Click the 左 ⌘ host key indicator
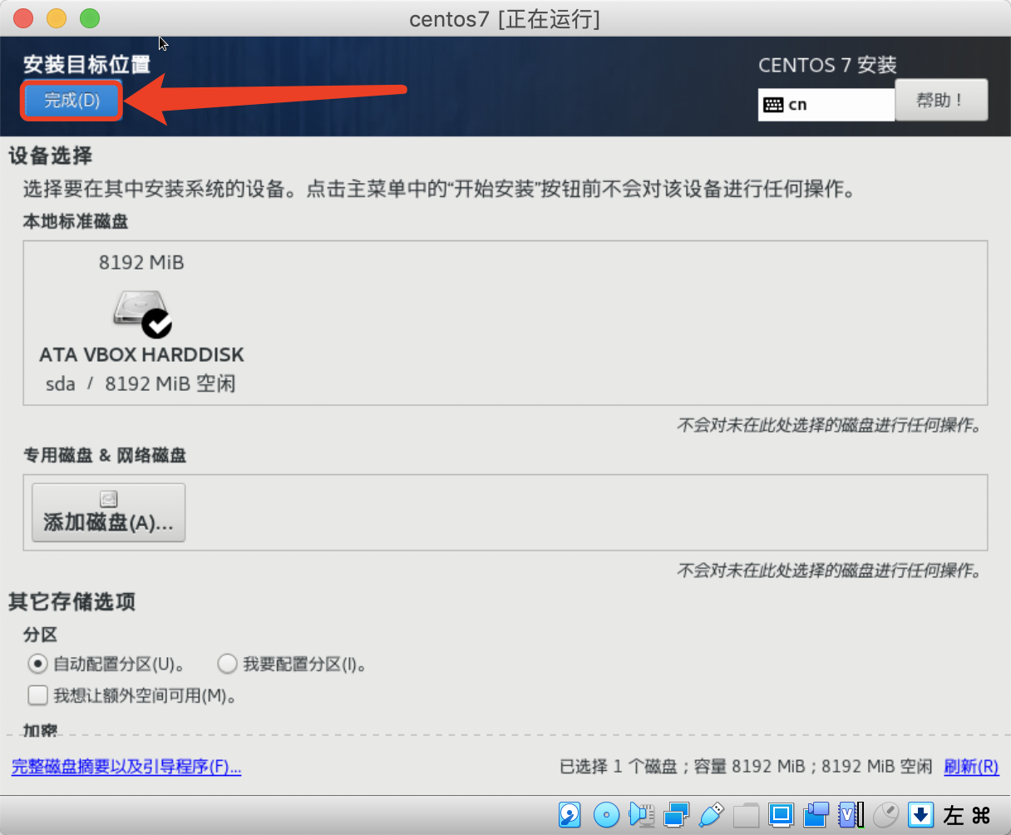Image resolution: width=1011 pixels, height=835 pixels. tap(967, 815)
